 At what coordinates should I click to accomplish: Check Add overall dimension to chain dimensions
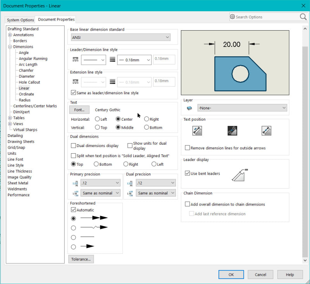[x=187, y=204]
